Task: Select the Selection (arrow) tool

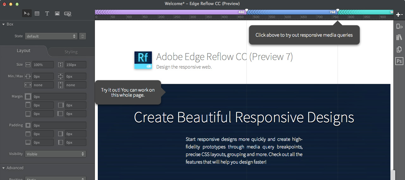Action: click(27, 14)
